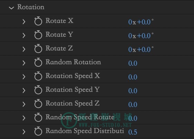
Task: Edit the Random Speed Distribution value 0.5
Action: 133,132
